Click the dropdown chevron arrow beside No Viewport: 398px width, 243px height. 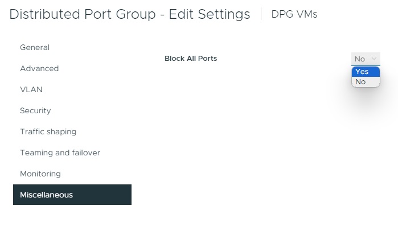click(x=374, y=59)
